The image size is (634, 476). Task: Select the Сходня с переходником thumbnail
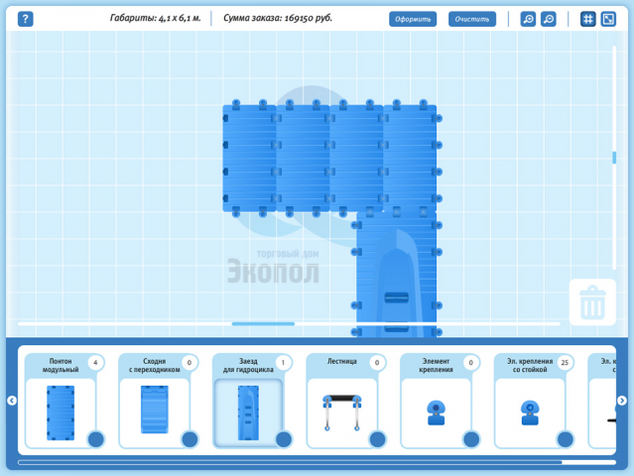(155, 410)
